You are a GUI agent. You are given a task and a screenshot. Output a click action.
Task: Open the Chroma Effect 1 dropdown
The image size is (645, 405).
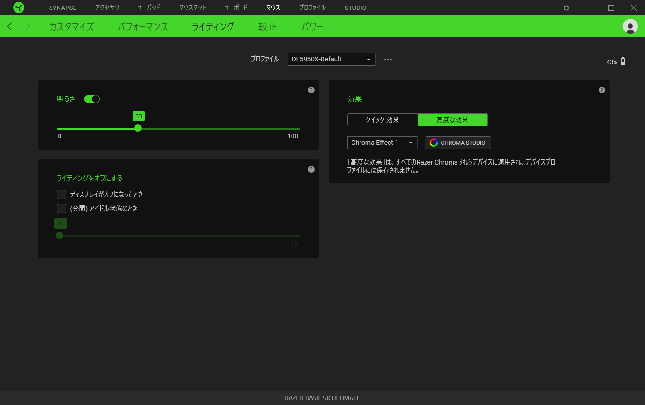[x=382, y=142]
